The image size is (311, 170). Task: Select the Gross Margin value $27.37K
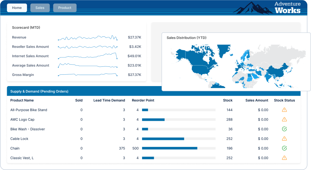pyautogui.click(x=134, y=75)
